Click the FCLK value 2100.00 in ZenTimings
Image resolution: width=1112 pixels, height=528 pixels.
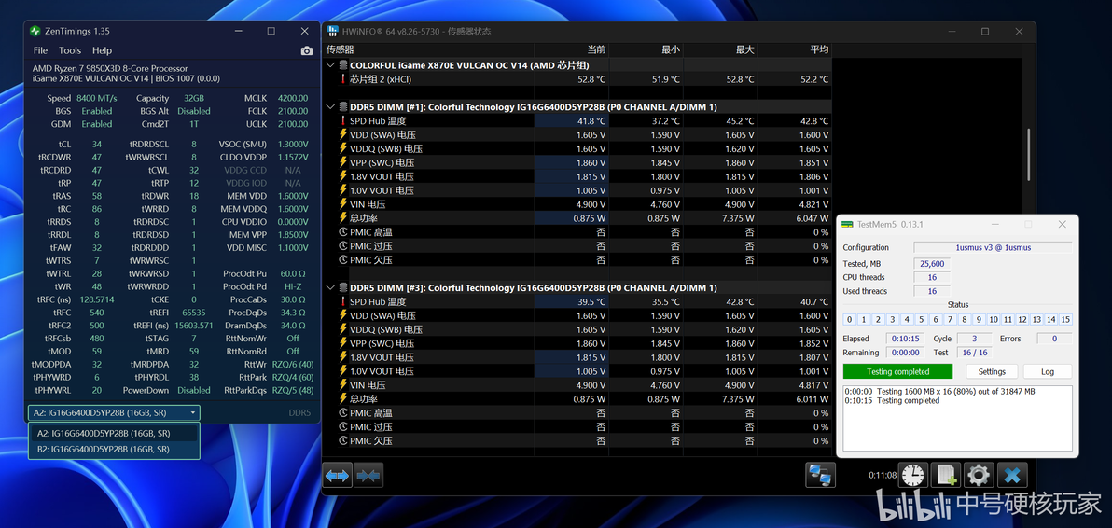click(x=293, y=111)
